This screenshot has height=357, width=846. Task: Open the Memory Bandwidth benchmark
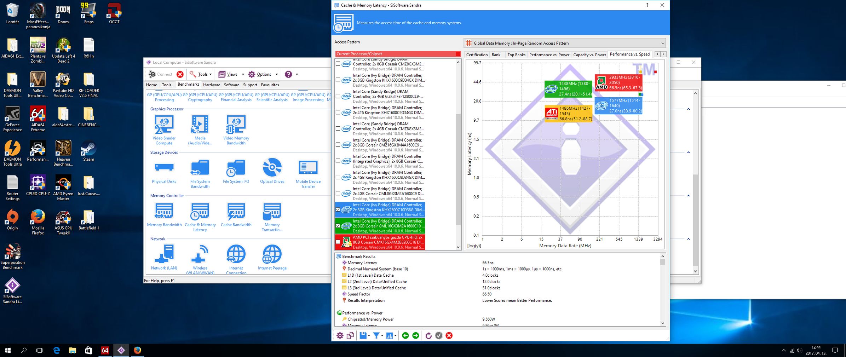click(164, 214)
